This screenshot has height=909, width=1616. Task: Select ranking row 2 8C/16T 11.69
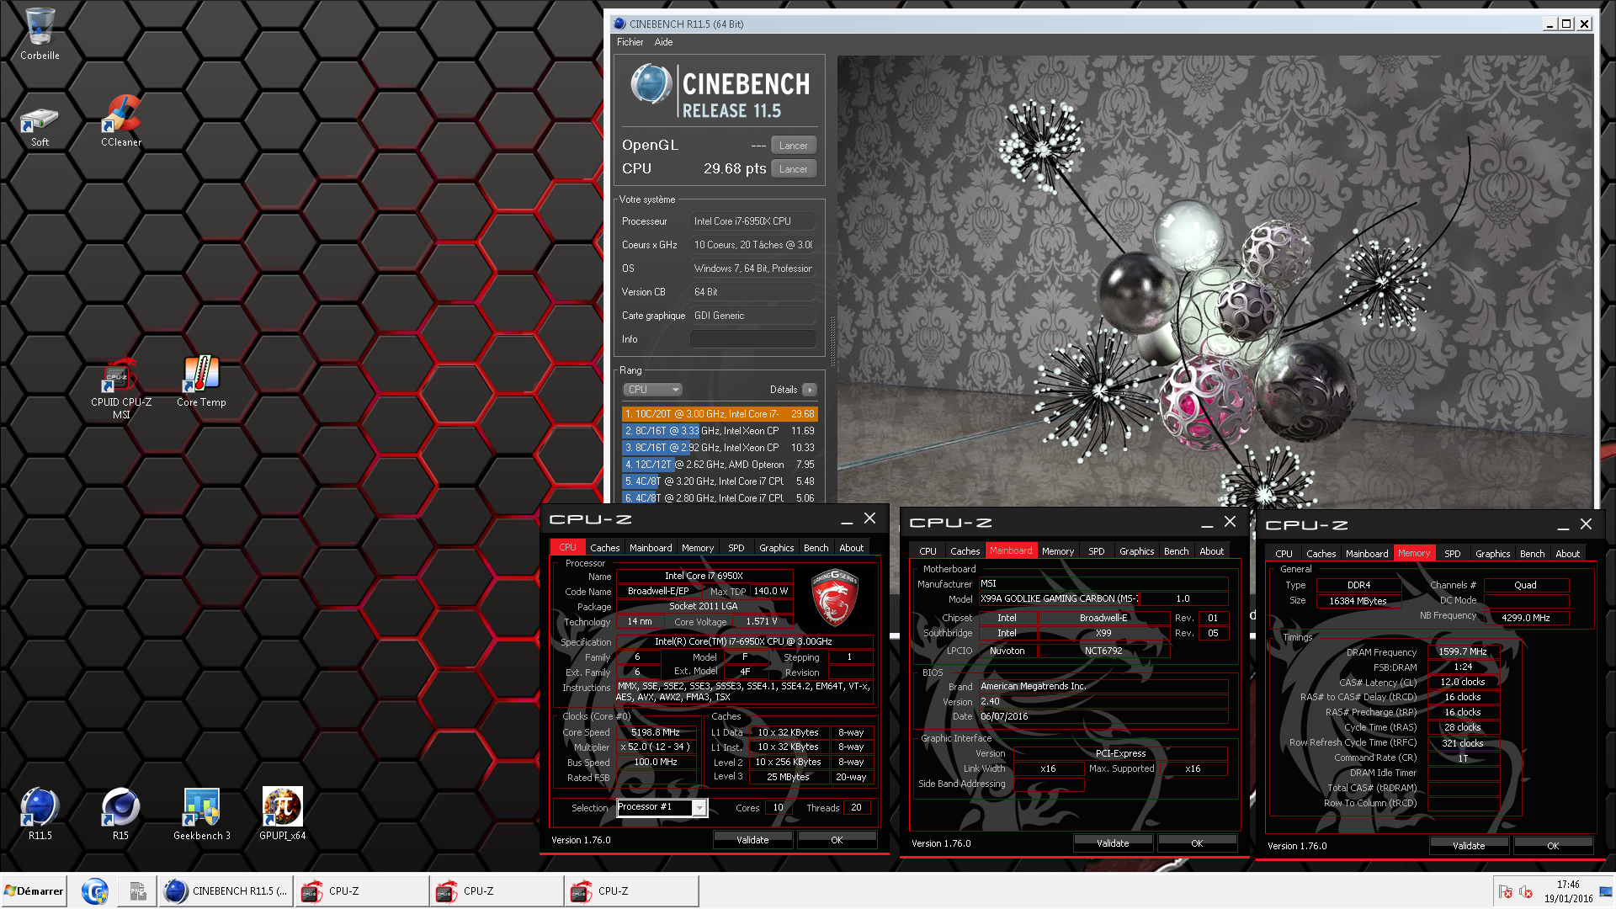click(x=720, y=431)
